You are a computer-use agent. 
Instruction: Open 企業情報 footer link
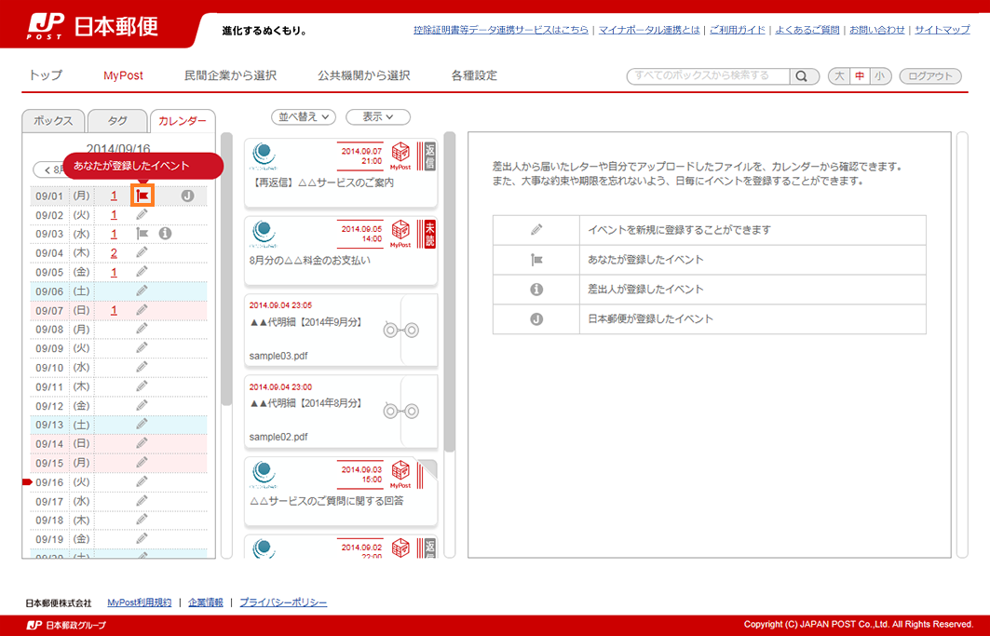click(x=205, y=602)
